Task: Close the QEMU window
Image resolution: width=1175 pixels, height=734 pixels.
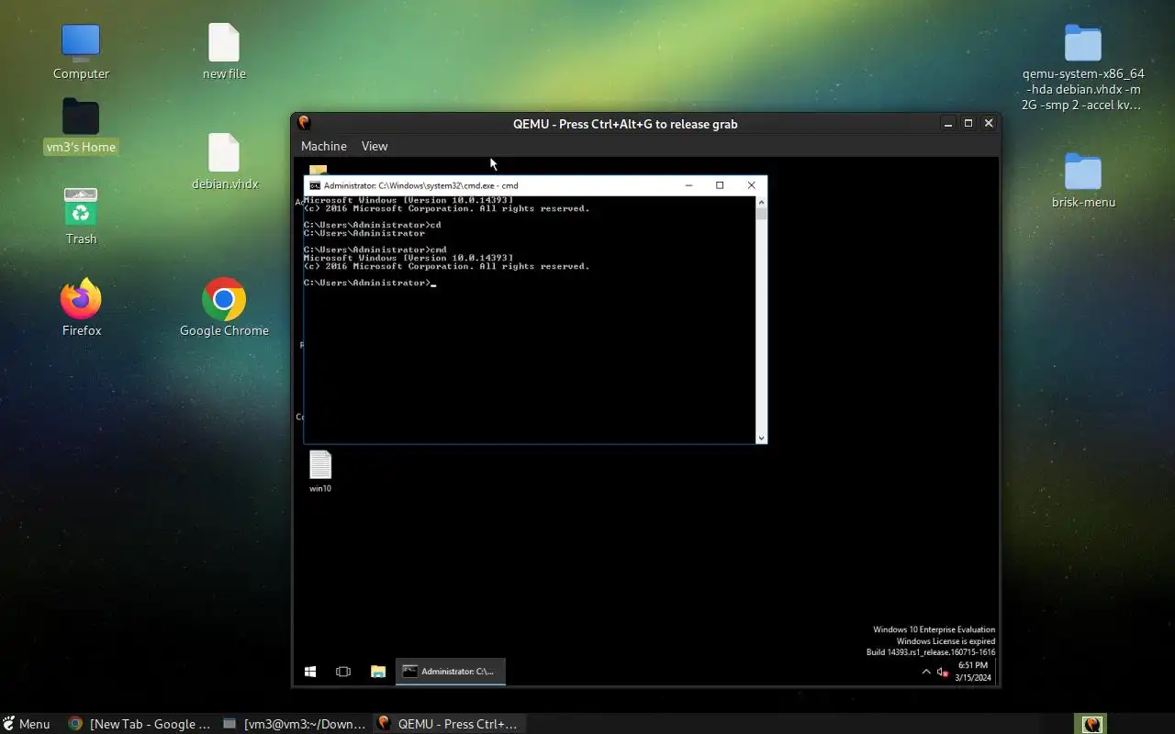Action: (989, 123)
